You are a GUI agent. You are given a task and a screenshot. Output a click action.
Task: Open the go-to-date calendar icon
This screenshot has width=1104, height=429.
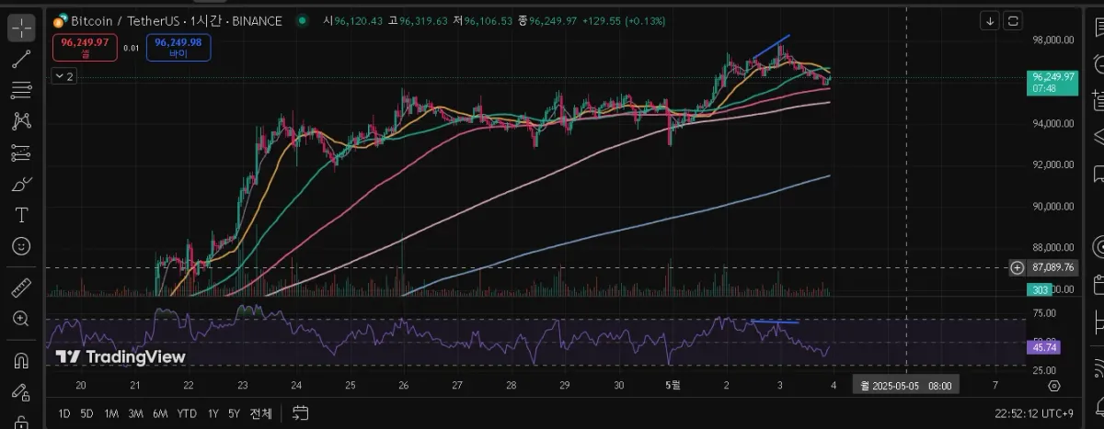pos(300,413)
